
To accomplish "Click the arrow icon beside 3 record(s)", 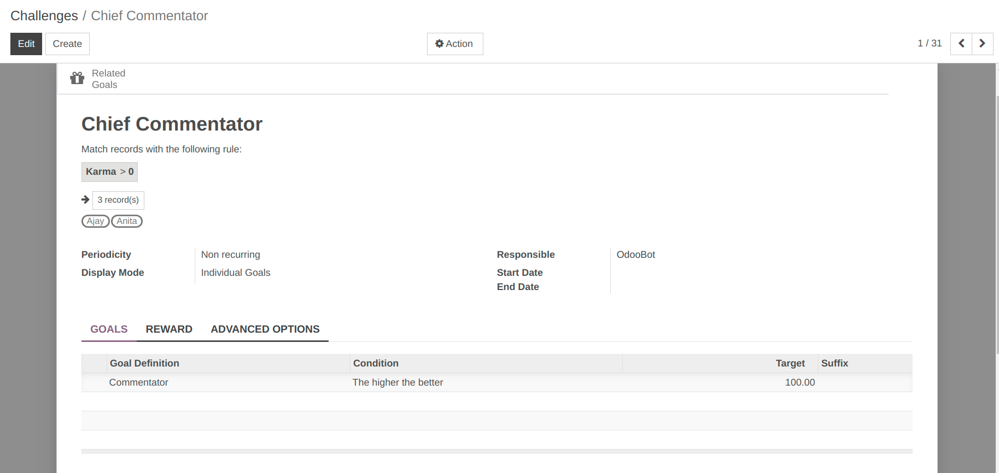I will [85, 200].
